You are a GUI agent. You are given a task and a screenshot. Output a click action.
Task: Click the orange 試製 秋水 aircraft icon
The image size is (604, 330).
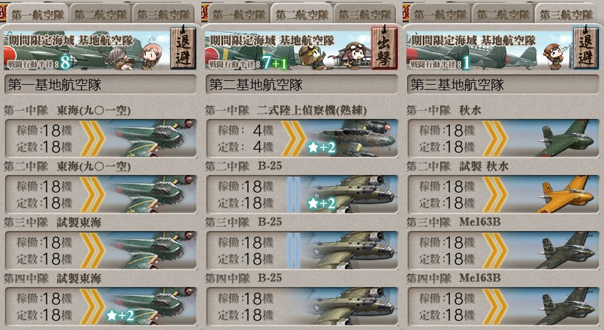click(x=566, y=194)
